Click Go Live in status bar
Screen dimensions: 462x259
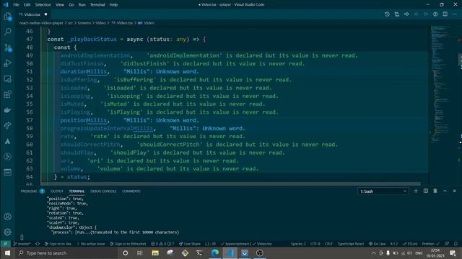[377, 244]
